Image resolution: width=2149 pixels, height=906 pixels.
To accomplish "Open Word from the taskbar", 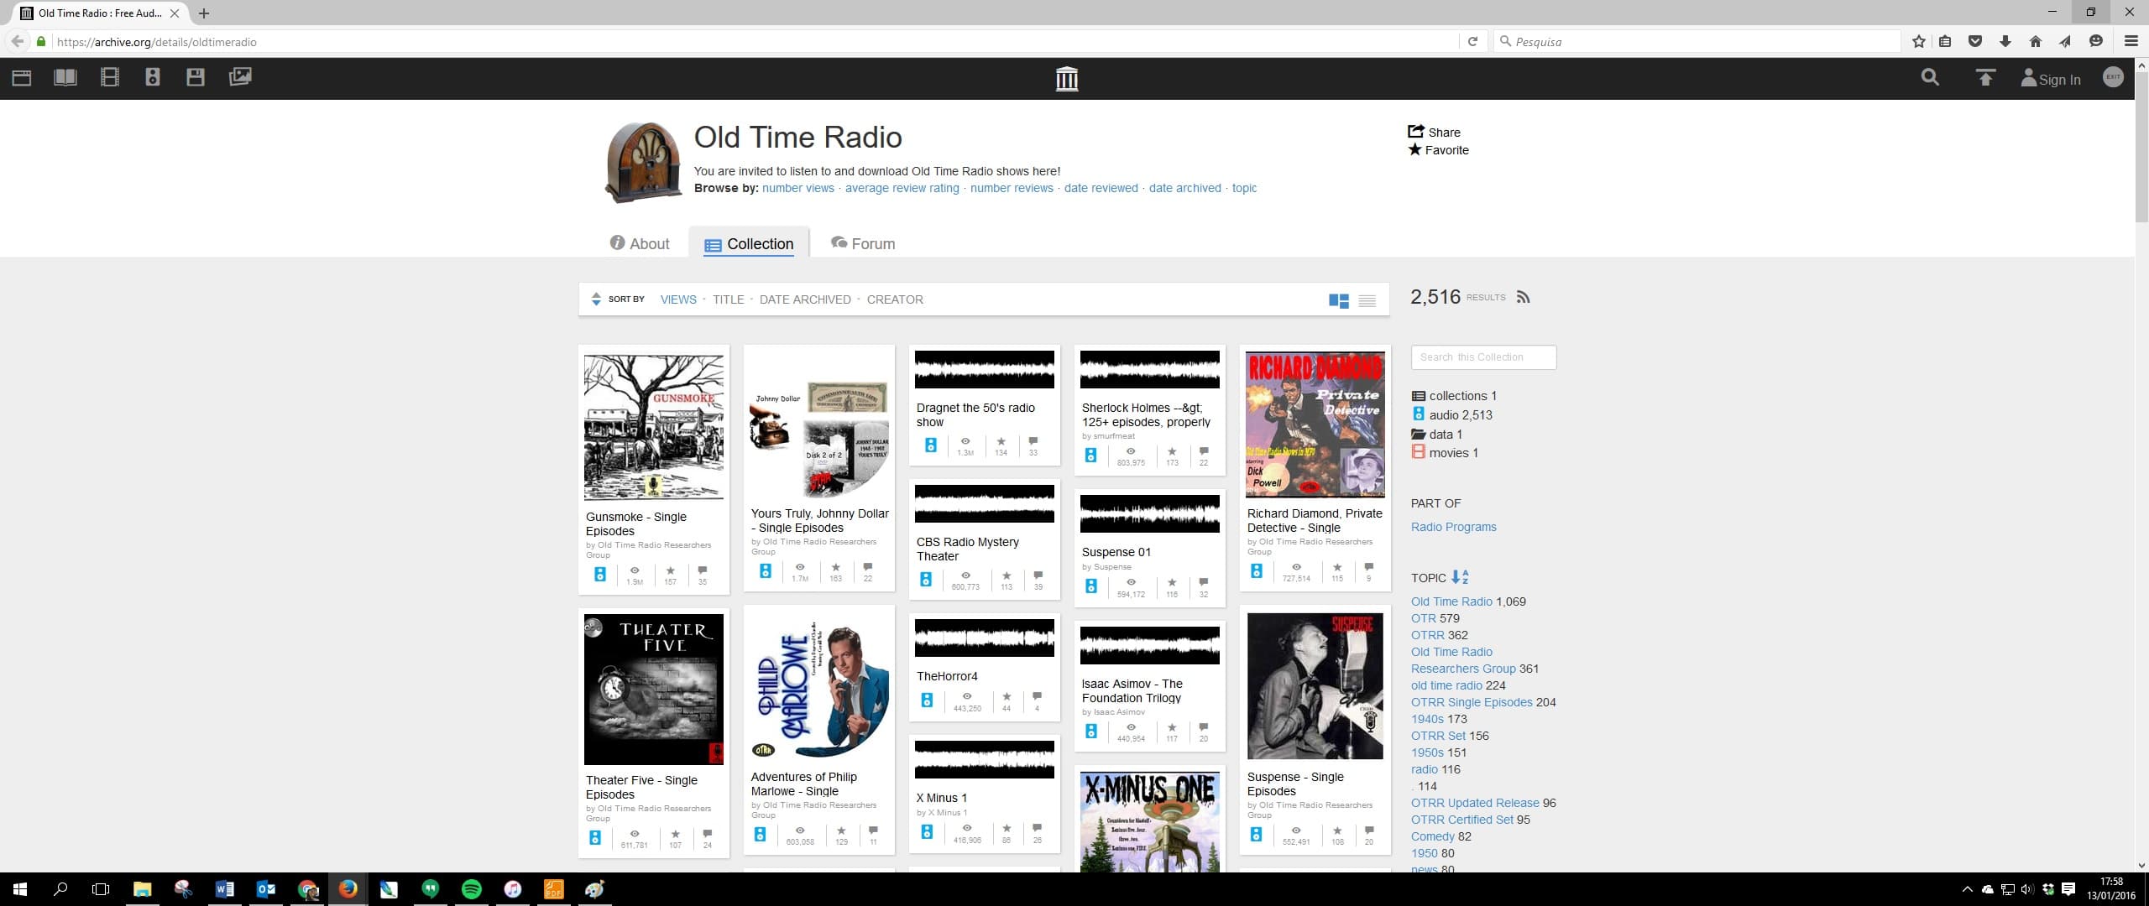I will [x=224, y=889].
